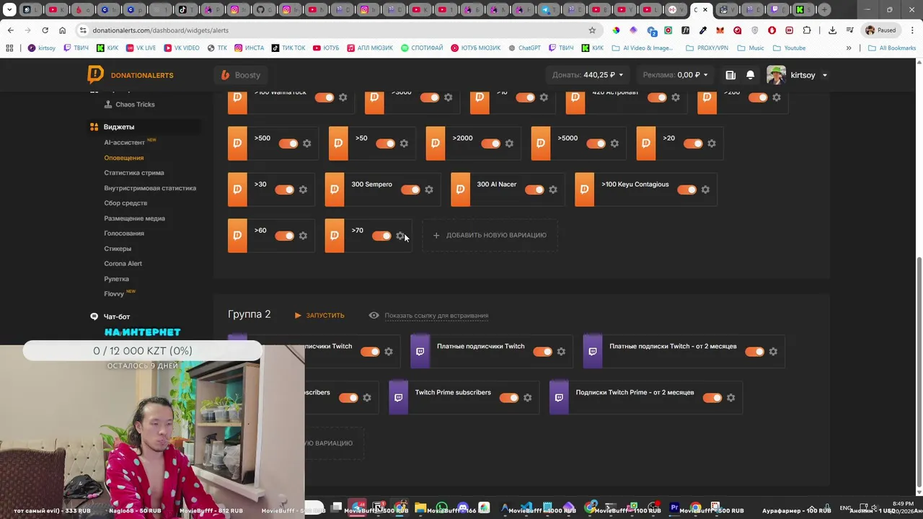Viewport: 923px width, 519px height.
Task: Expand the Донаты balance dropdown
Action: (x=588, y=75)
